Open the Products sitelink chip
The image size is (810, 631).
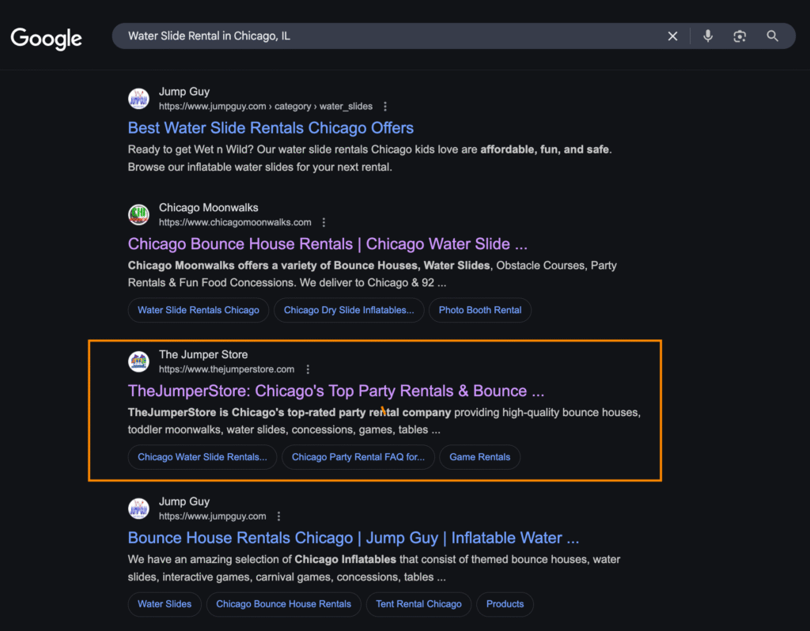coord(505,604)
